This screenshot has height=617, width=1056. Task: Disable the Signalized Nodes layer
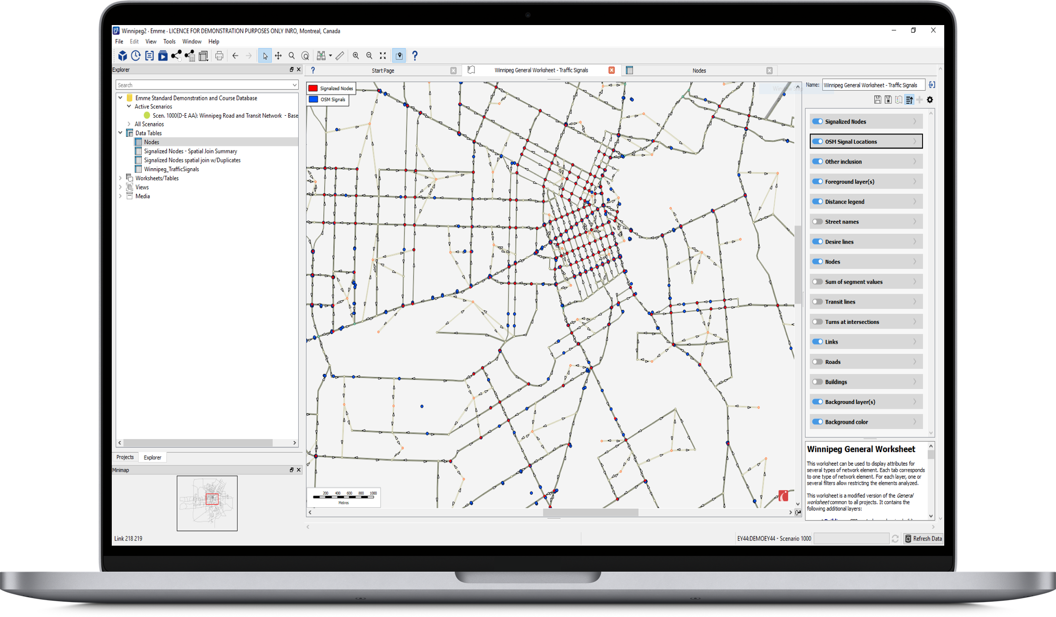(x=818, y=121)
